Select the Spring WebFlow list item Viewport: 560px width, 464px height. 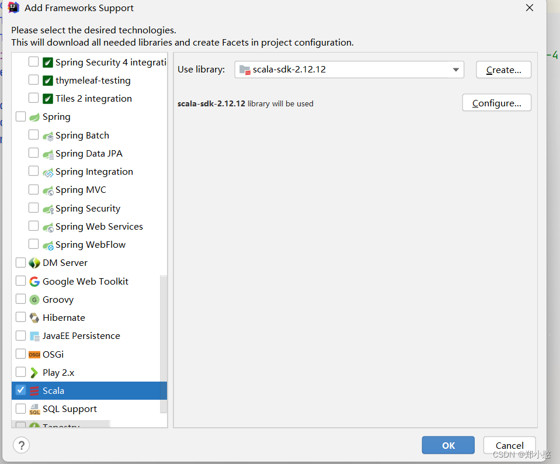(89, 245)
